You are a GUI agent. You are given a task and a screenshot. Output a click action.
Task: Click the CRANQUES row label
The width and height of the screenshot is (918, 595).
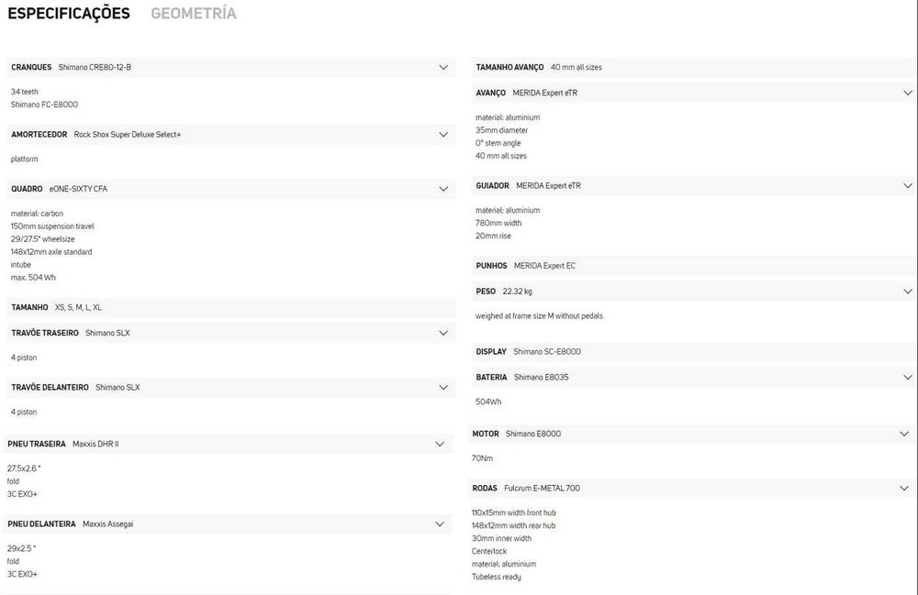[31, 68]
